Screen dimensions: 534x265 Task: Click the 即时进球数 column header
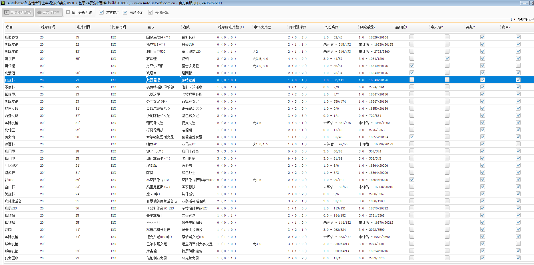tap(298, 27)
